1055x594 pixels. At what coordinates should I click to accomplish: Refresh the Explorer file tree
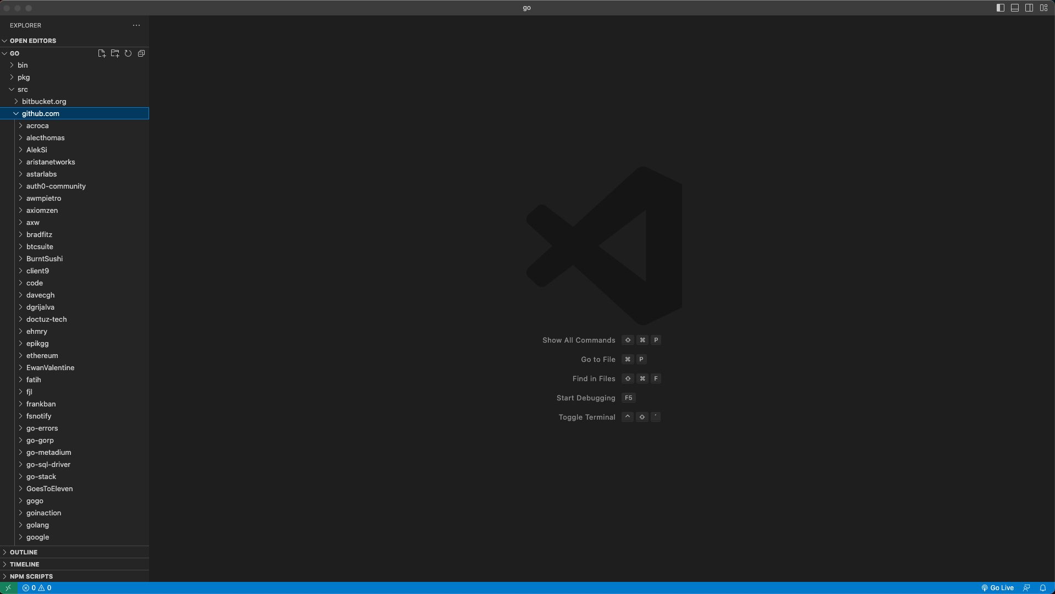pos(128,53)
